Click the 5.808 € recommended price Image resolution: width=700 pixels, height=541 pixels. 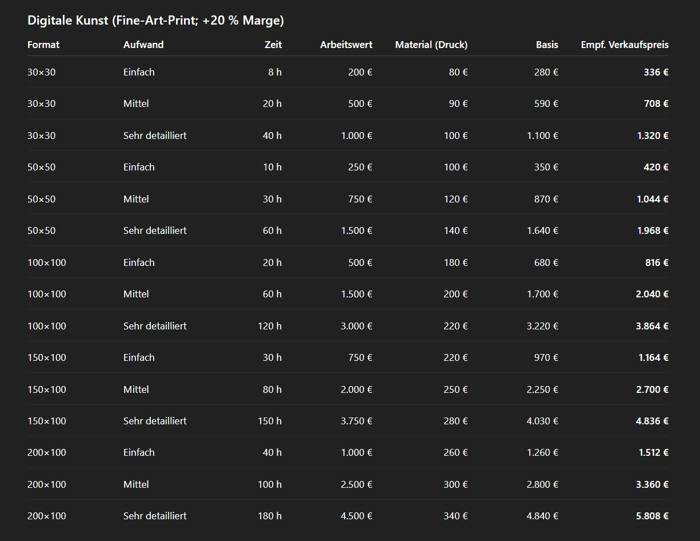[x=653, y=516]
